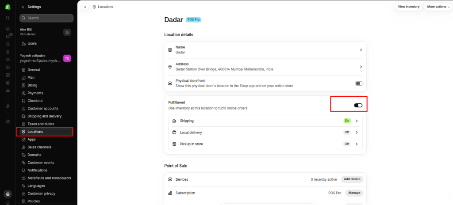Click the Shopify logo in the rail
The width and height of the screenshot is (453, 205).
coord(8,7)
